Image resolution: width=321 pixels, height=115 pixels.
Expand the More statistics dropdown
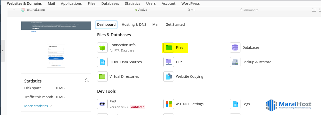38,106
